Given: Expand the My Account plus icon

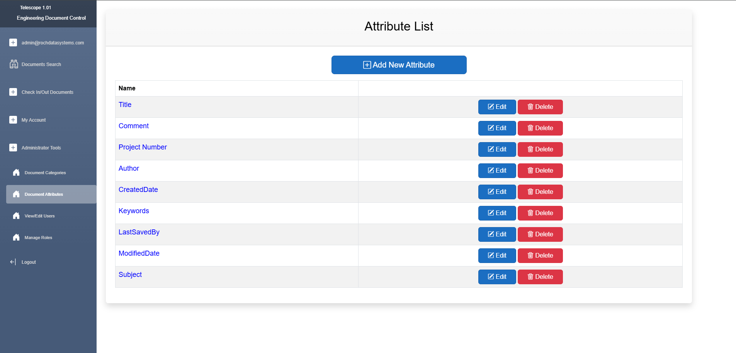Looking at the screenshot, I should [x=13, y=120].
